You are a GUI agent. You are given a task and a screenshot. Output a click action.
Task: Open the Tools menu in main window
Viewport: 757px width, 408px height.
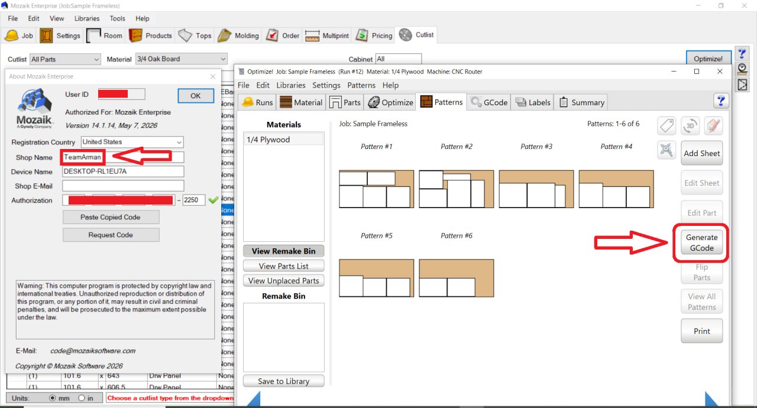tap(118, 18)
